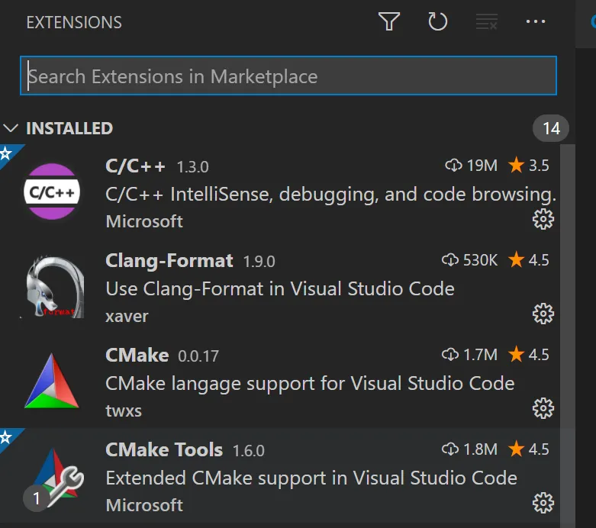Select the Clang-Format extension title
The height and width of the screenshot is (528, 596).
pos(169,261)
